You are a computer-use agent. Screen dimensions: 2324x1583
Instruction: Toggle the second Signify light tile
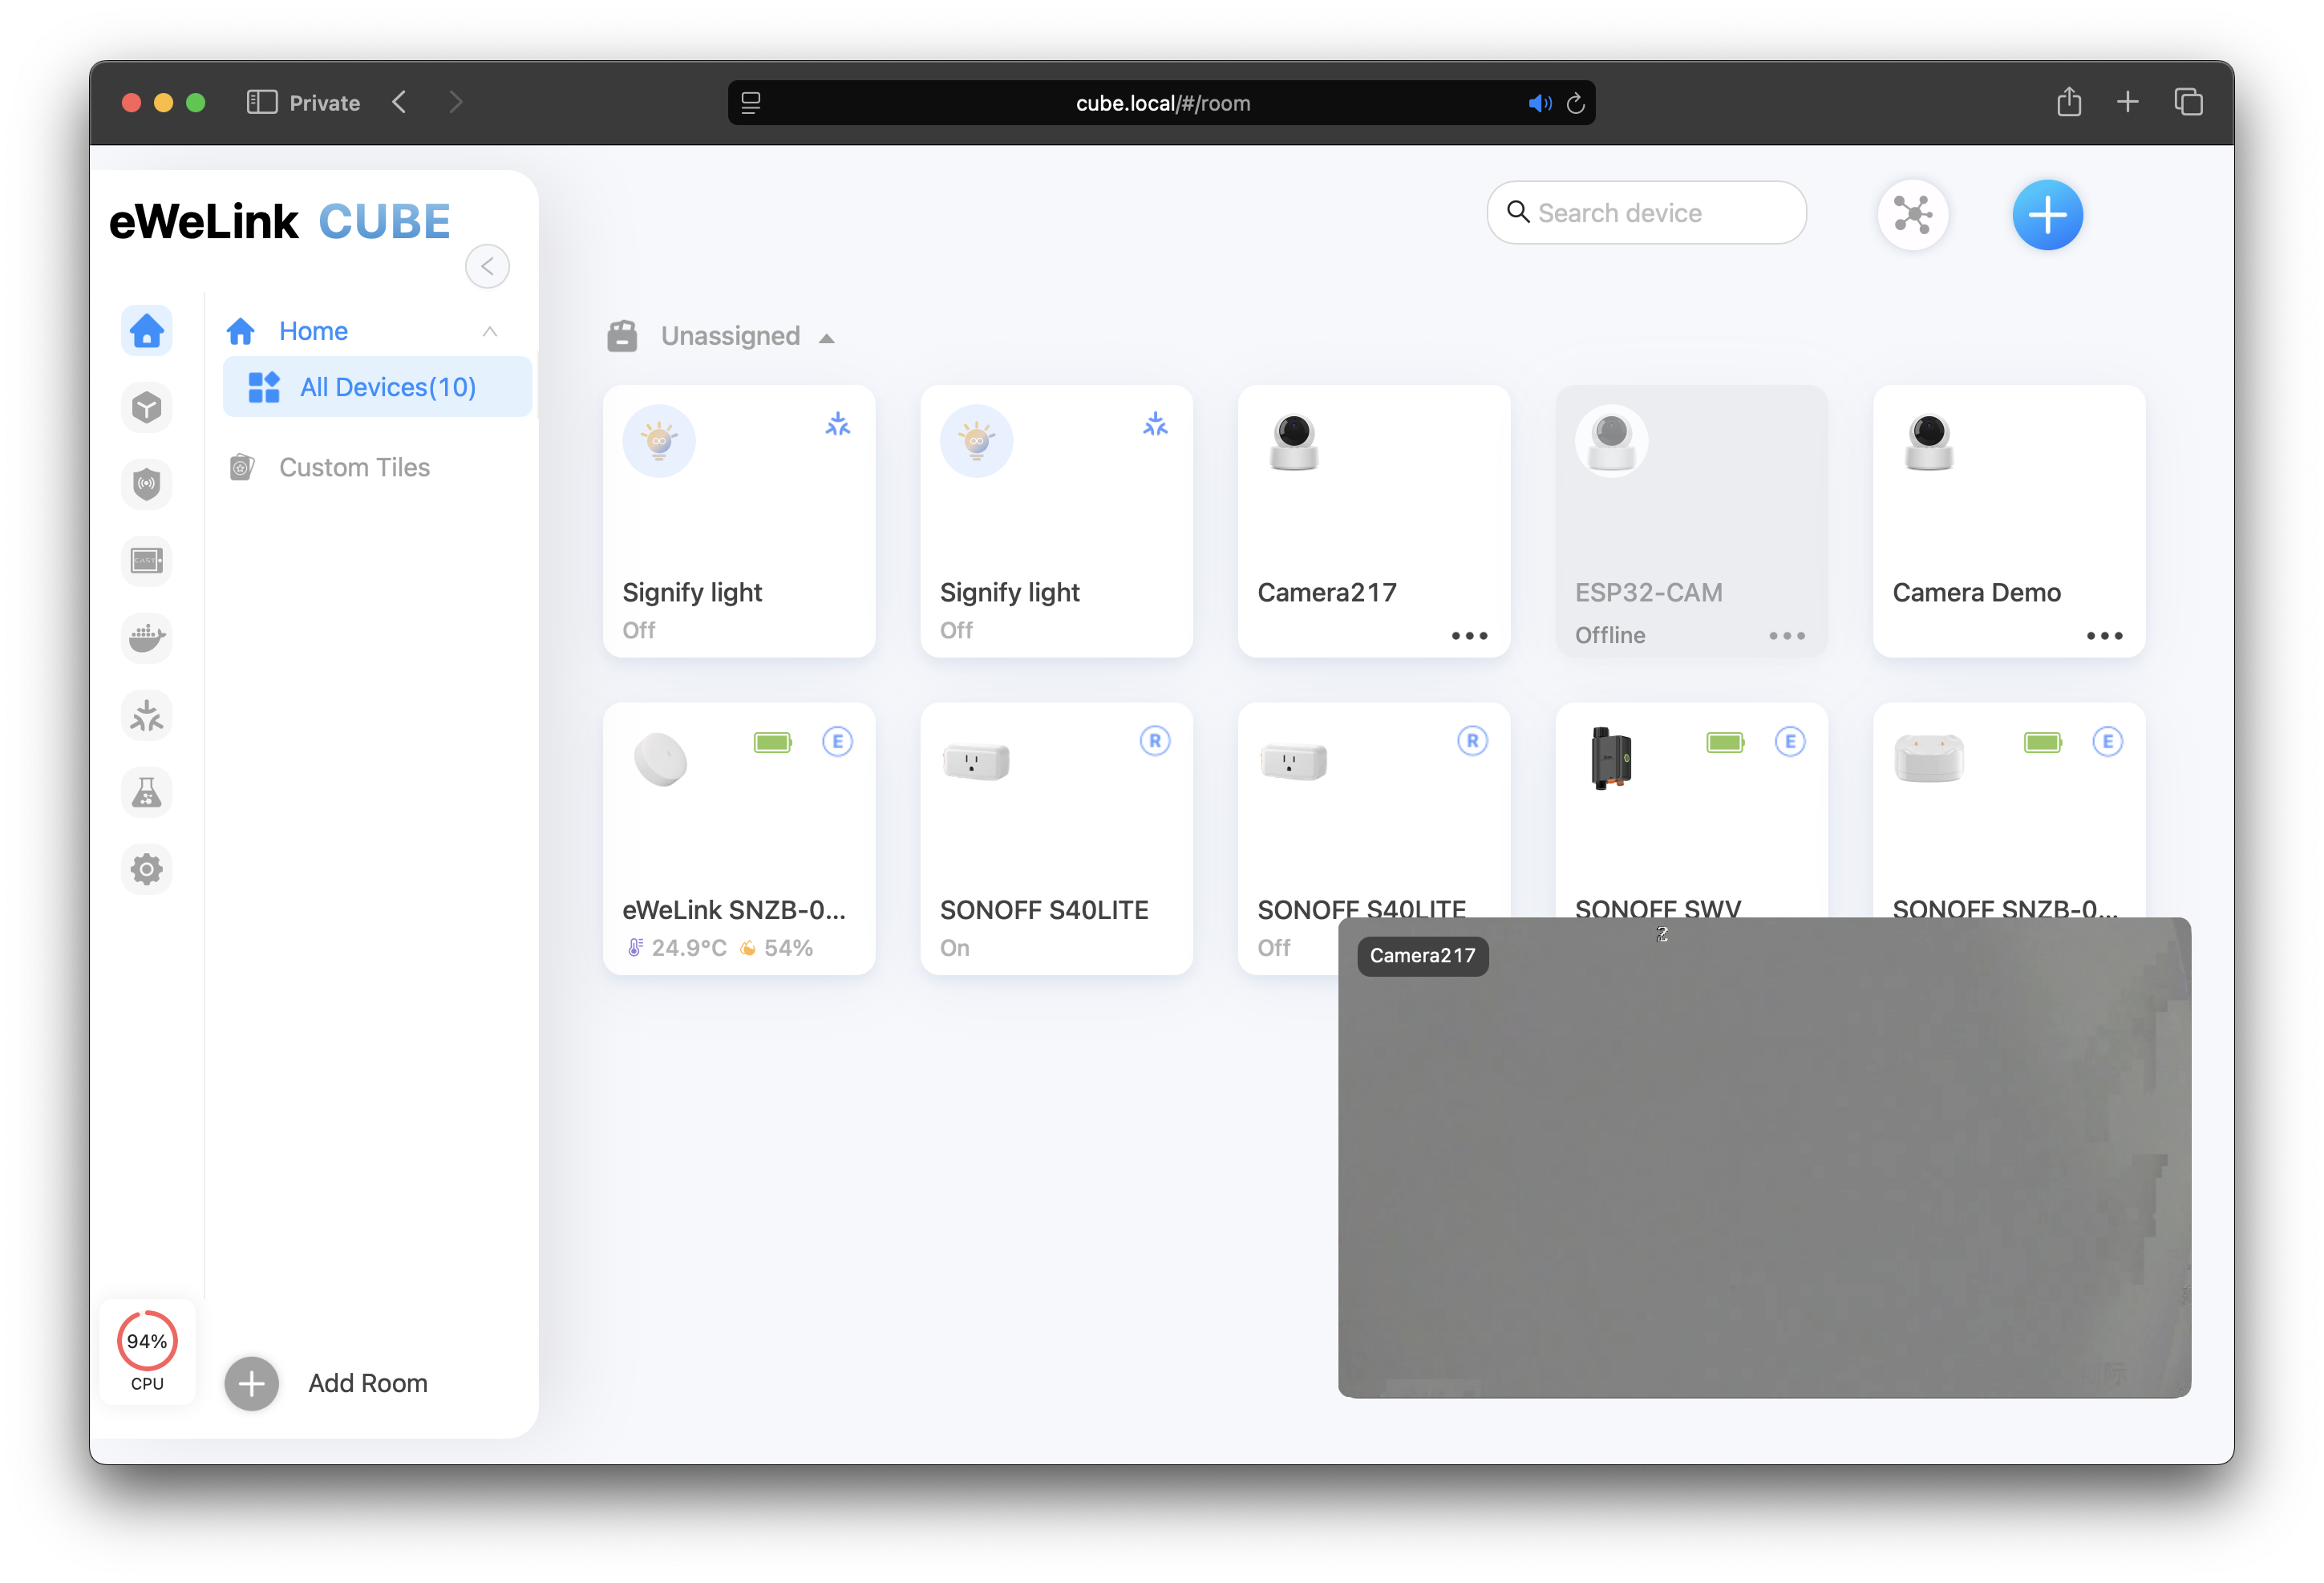point(976,441)
